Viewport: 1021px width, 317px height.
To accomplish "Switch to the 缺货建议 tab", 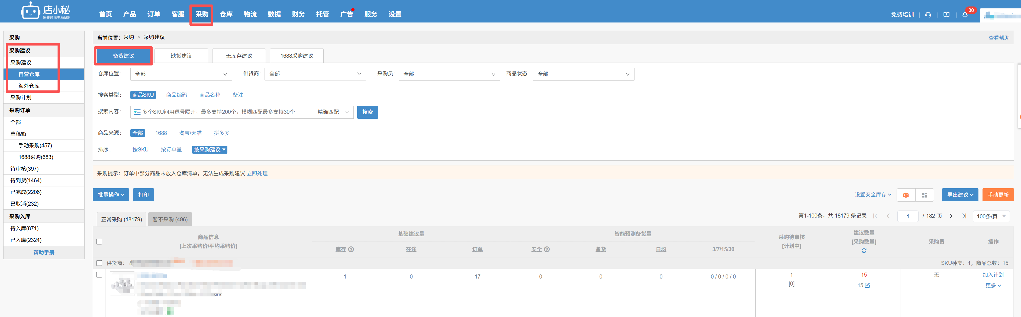I will pyautogui.click(x=181, y=56).
